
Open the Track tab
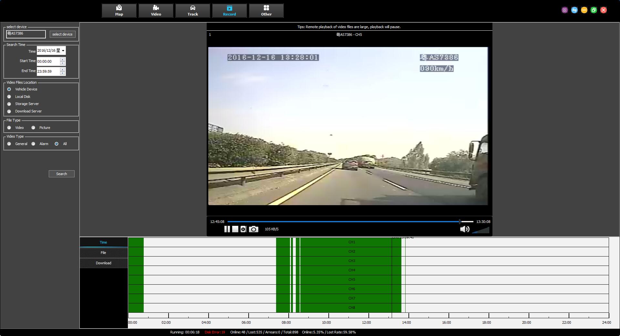pos(193,11)
